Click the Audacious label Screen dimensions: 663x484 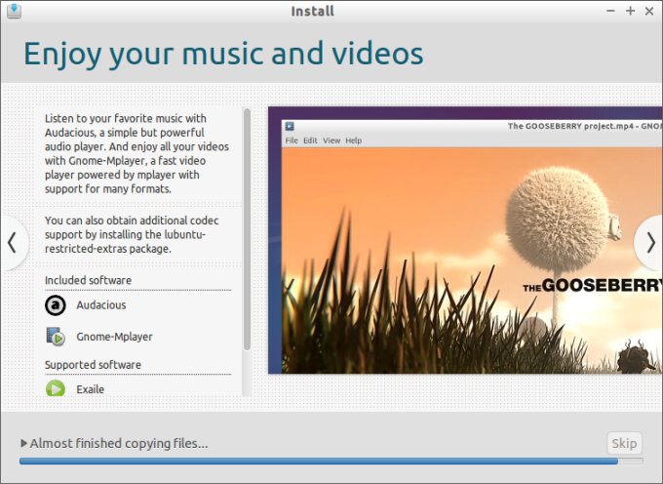tap(101, 305)
